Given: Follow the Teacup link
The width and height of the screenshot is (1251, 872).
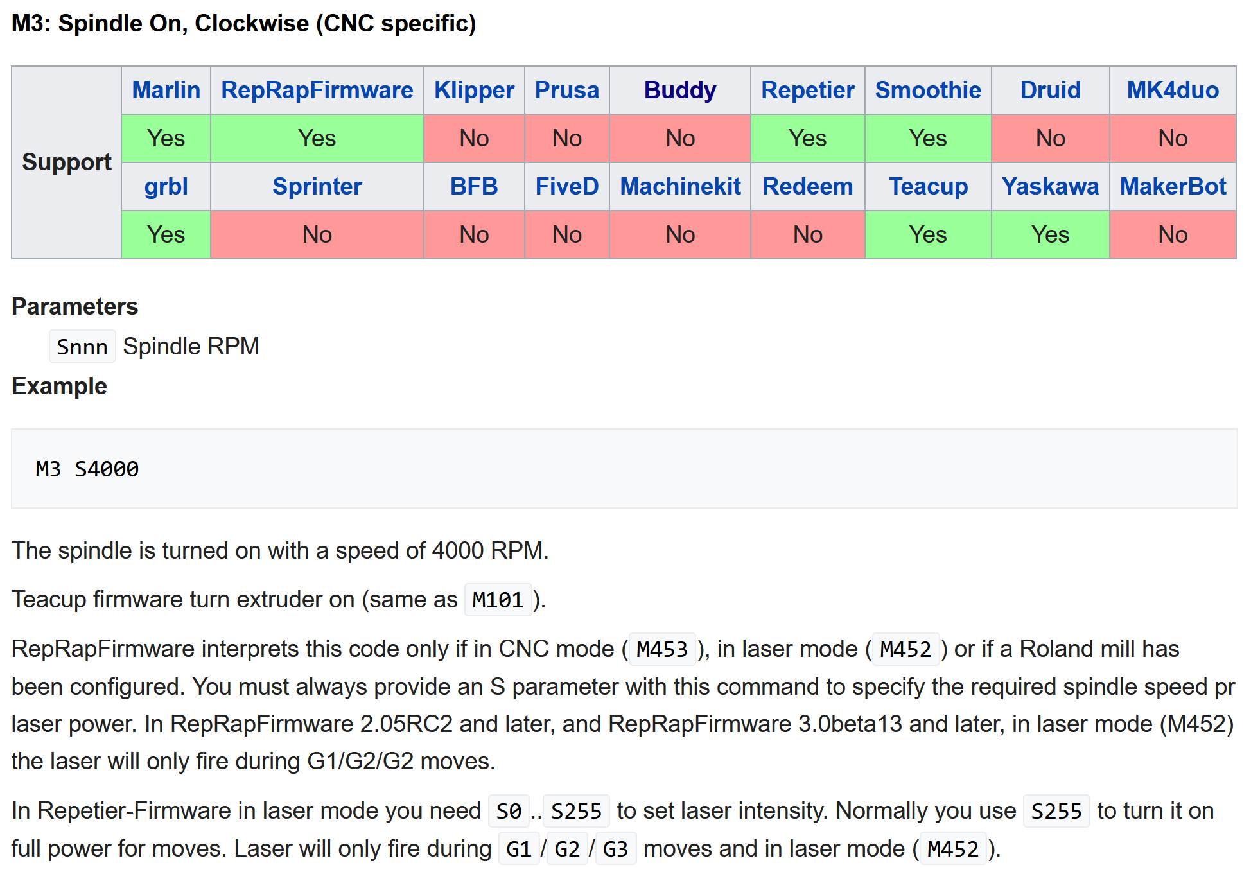Looking at the screenshot, I should coord(927,186).
